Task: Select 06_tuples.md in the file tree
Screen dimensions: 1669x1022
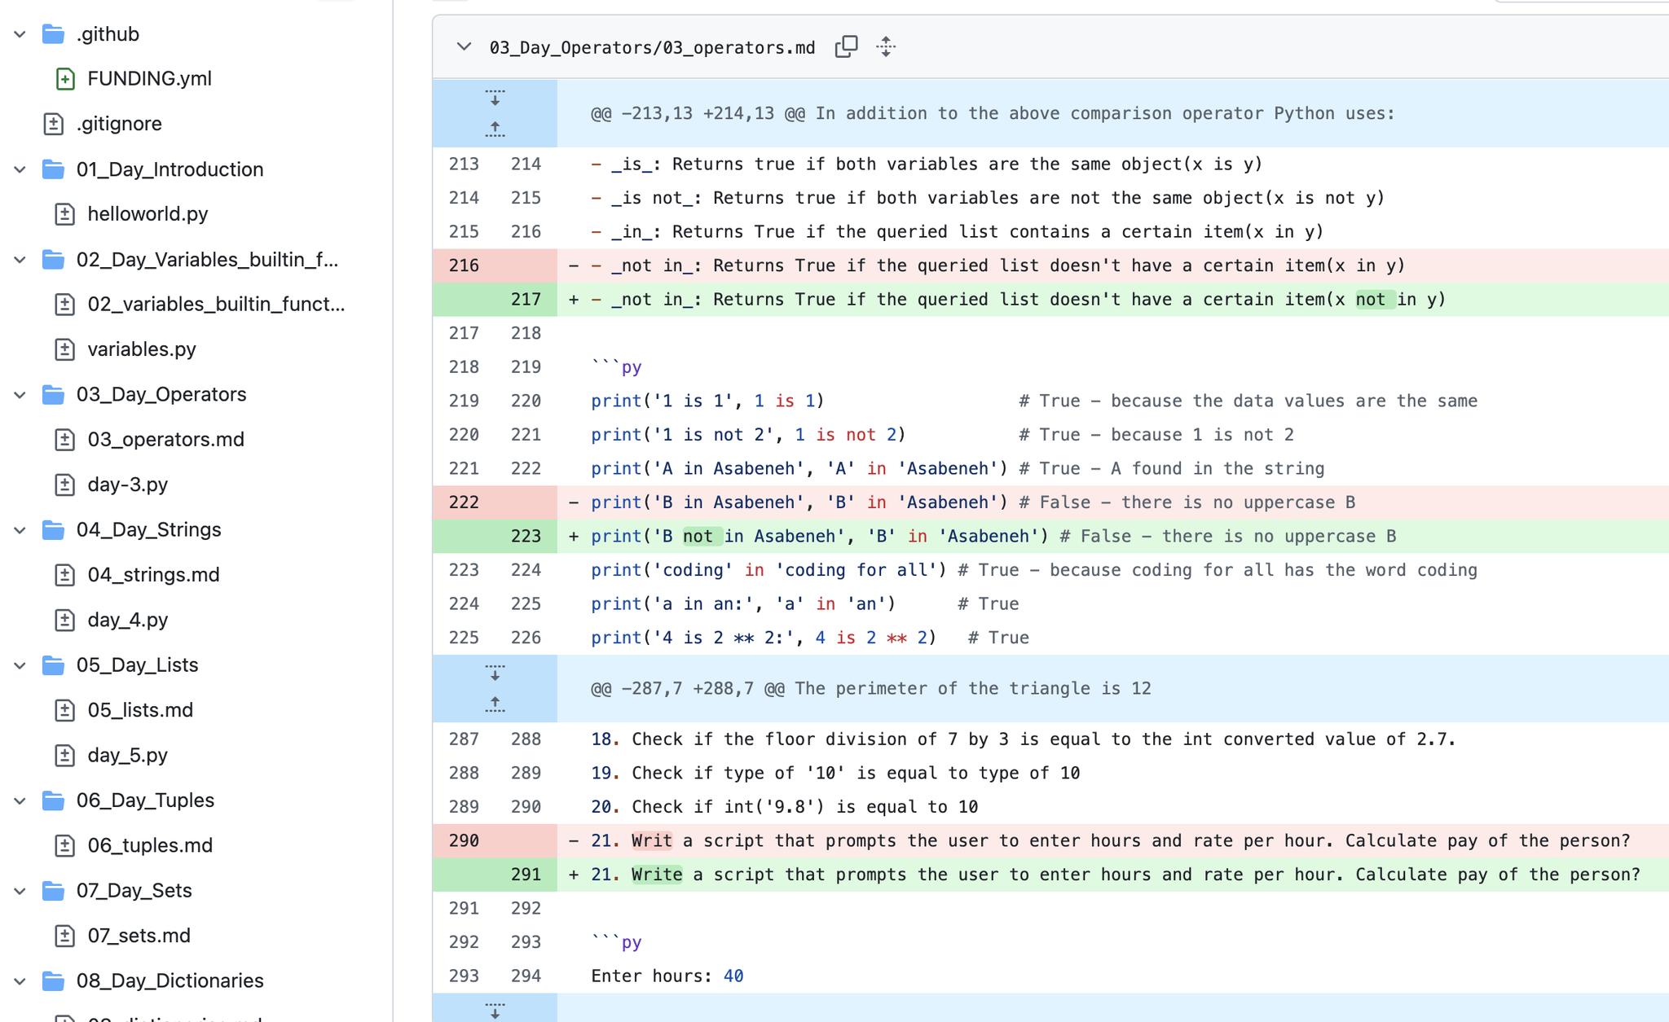Action: (x=150, y=845)
